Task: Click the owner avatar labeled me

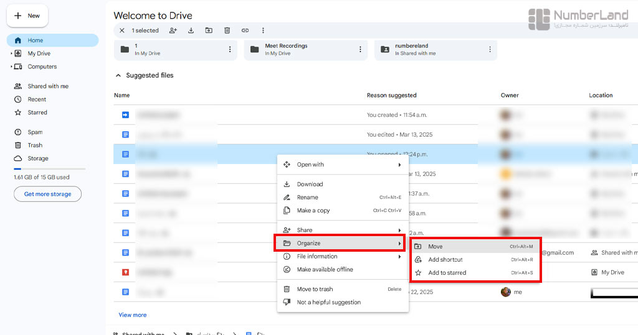Action: tap(506, 292)
